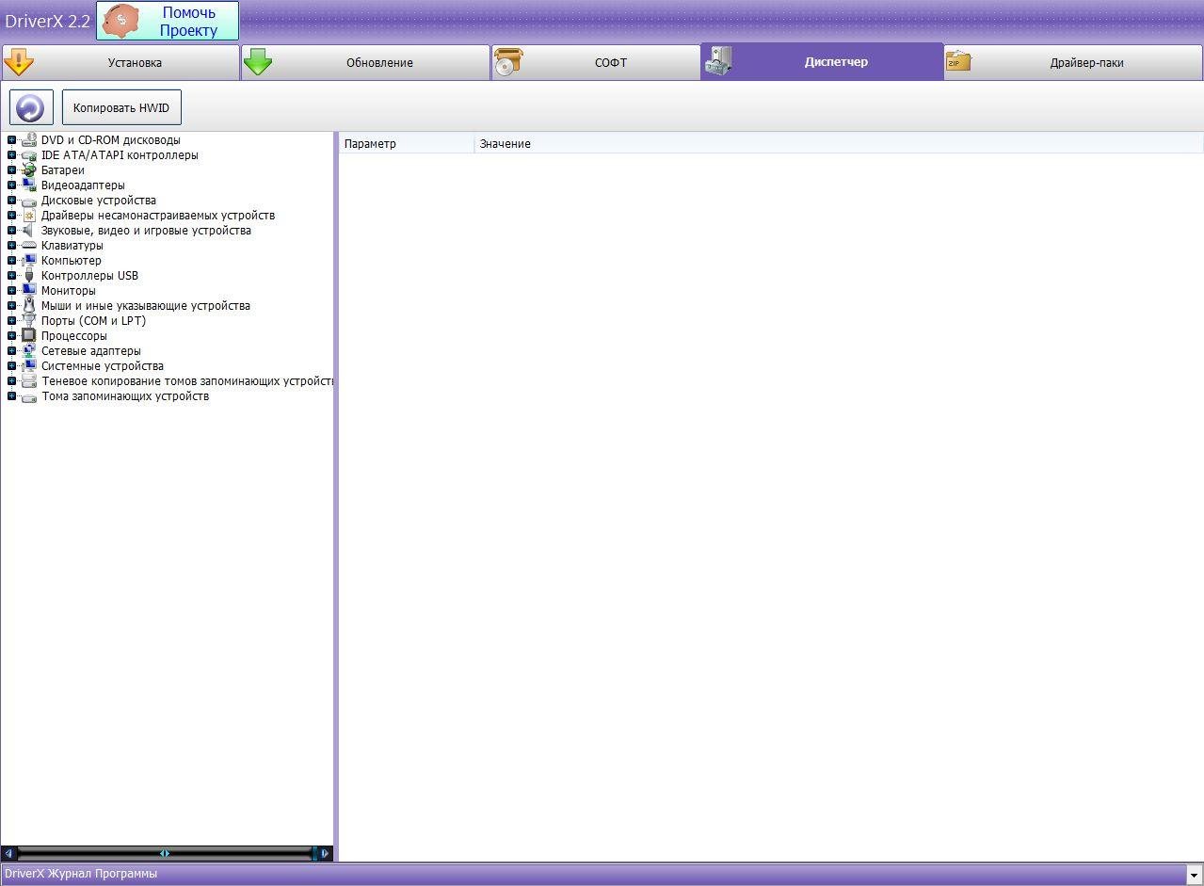Click the Мониторы monitor icon
The image size is (1204, 886).
(x=28, y=291)
